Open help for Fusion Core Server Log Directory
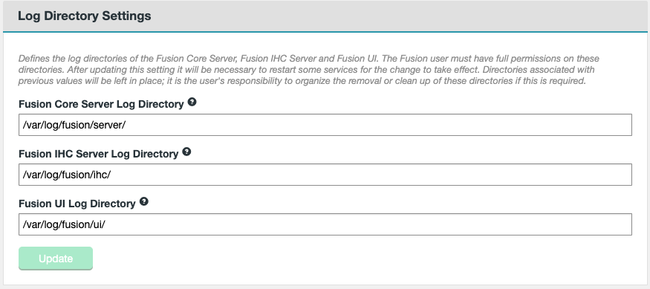Viewport: 650px width, 289px height. 192,102
